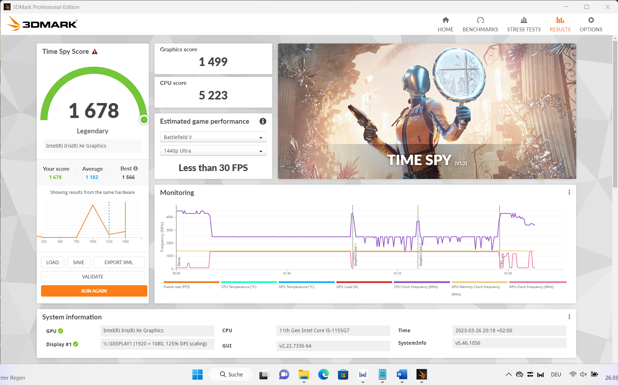Toggle the GPU Memory Clock Frequency legend
Image resolution: width=618 pixels, height=385 pixels.
[x=479, y=289]
